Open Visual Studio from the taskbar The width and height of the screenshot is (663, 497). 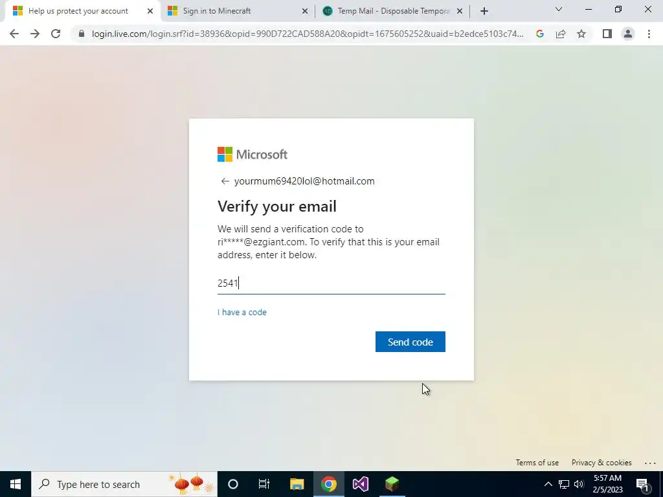pos(360,484)
